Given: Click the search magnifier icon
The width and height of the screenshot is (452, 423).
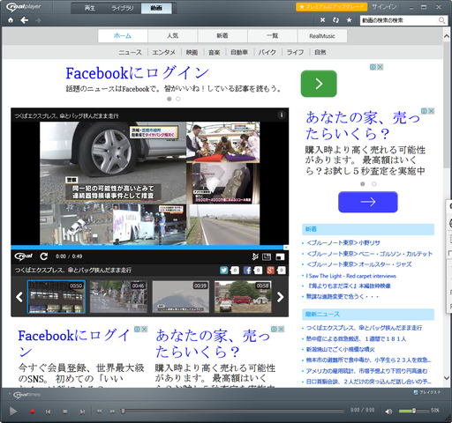Looking at the screenshot, I should (441, 20).
